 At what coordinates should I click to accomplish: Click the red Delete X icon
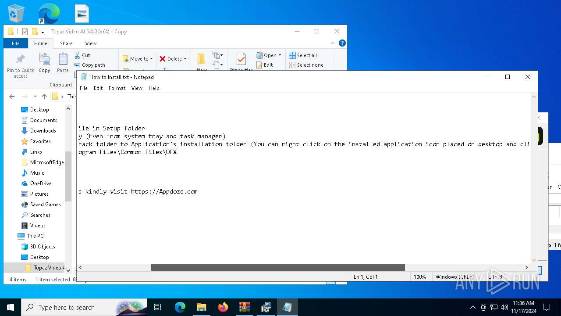click(x=163, y=59)
